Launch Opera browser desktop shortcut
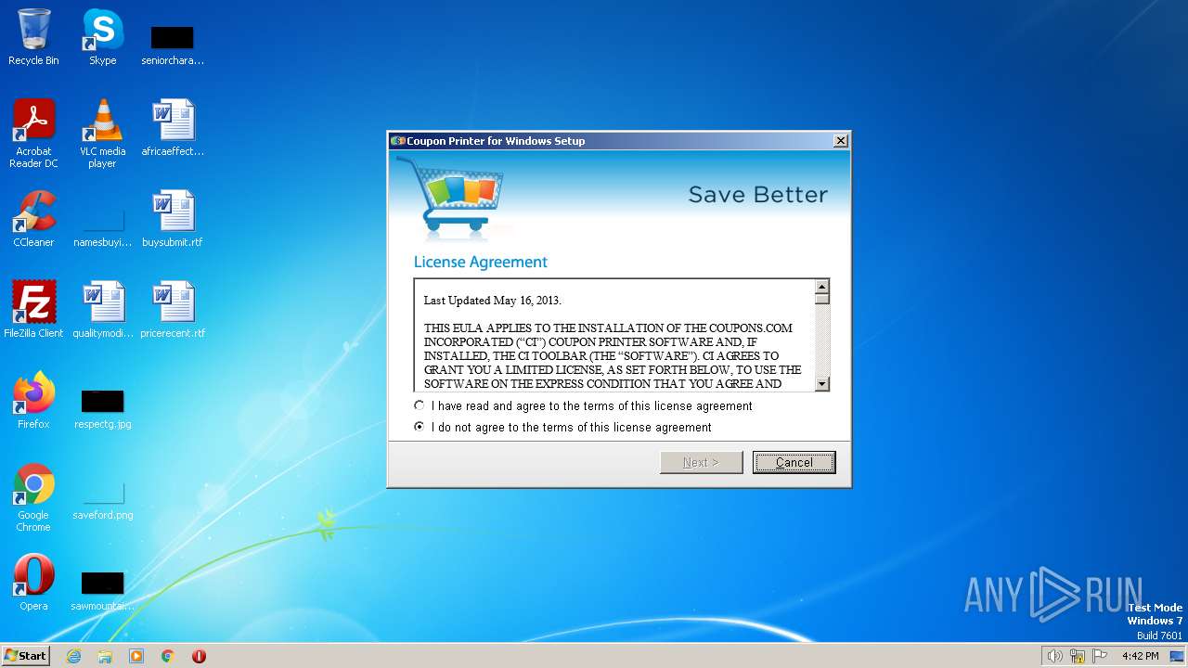1188x668 pixels. (x=33, y=583)
